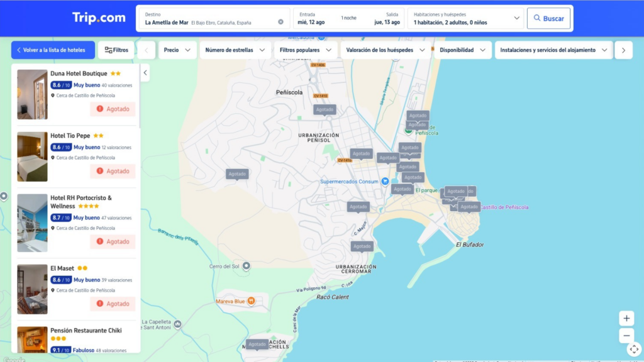Open the Disponibilidad filter dropdown
The height and width of the screenshot is (362, 644).
point(462,50)
